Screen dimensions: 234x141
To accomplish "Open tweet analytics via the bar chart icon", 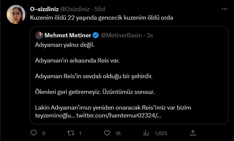I will point(147,133).
